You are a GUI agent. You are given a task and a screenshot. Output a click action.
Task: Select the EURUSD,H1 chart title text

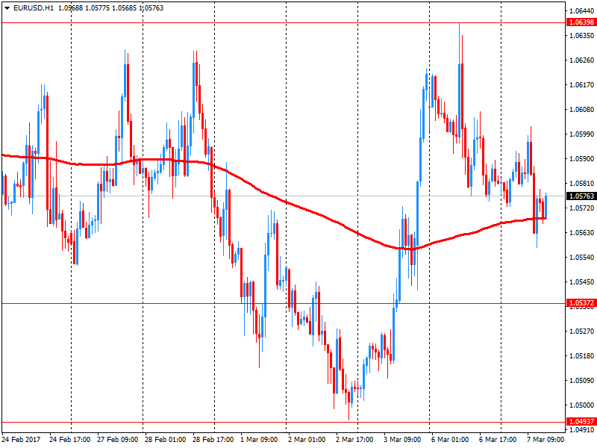coord(34,8)
